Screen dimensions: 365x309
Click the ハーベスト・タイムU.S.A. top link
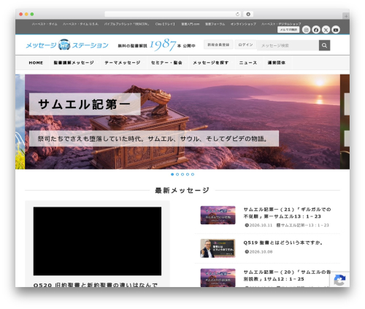point(80,24)
